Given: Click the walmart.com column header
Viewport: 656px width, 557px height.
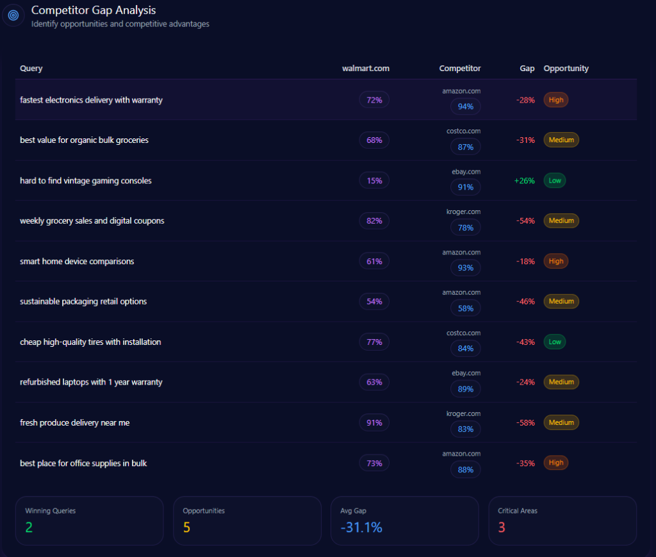Looking at the screenshot, I should point(365,69).
